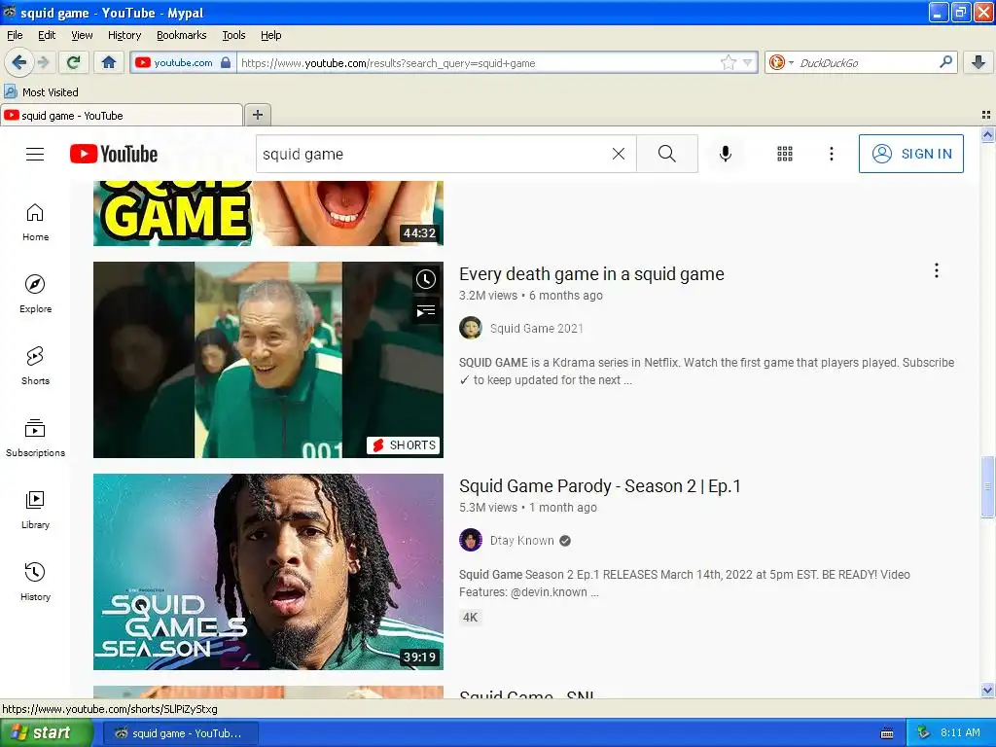Image resolution: width=996 pixels, height=747 pixels.
Task: Open History in sidebar
Action: [36, 582]
